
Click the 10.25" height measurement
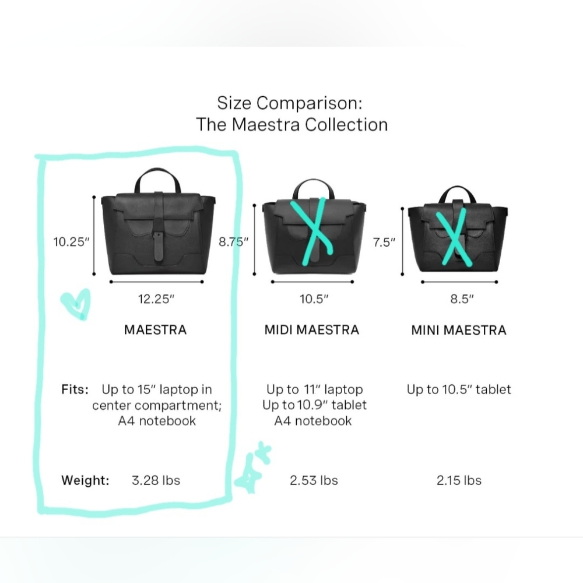71,242
